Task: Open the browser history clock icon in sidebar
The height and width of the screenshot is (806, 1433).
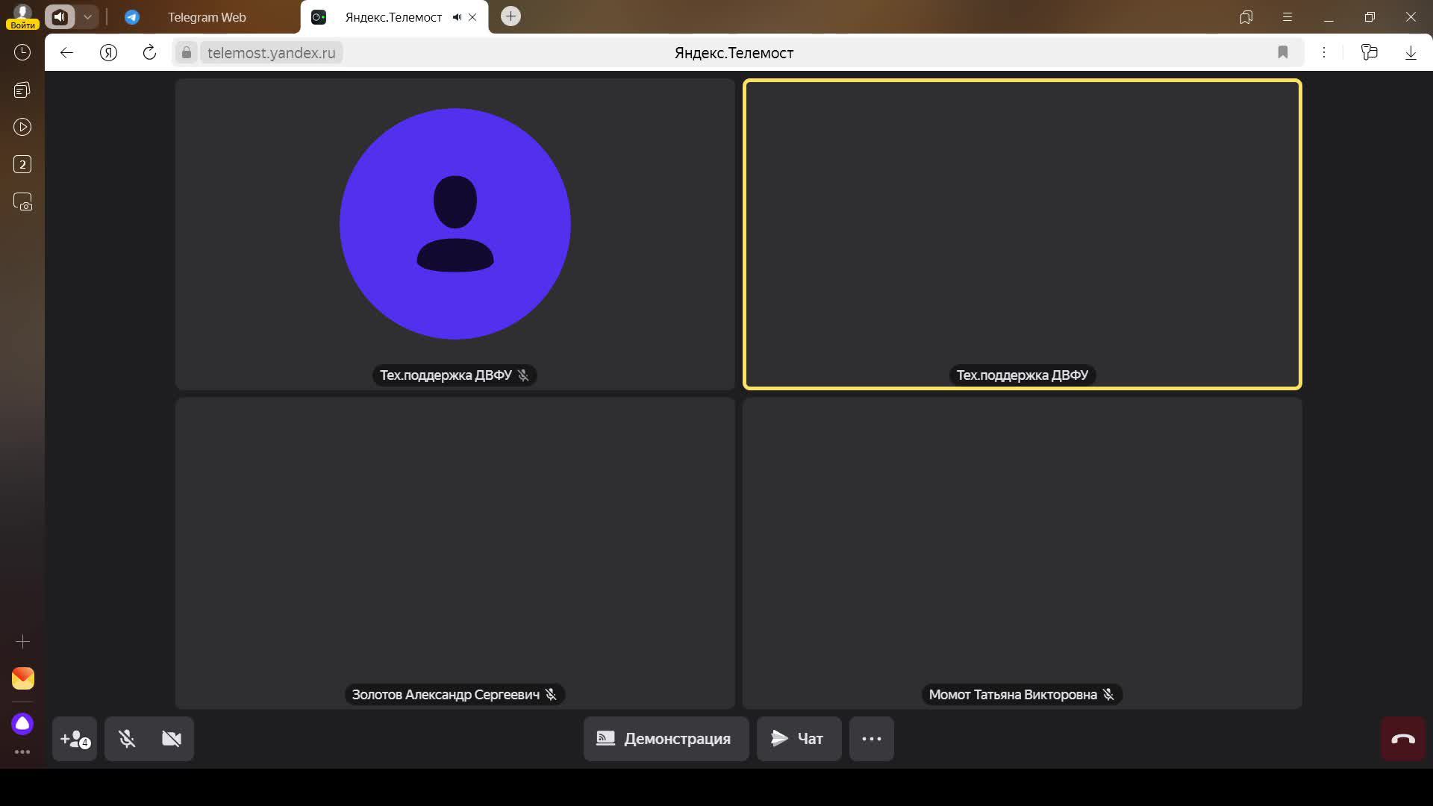Action: [x=22, y=52]
